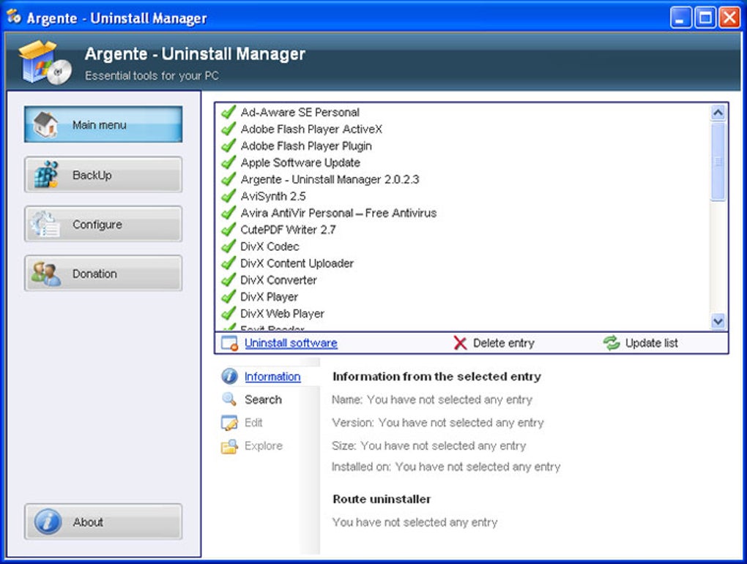Click Update list label
Screen dimensions: 747x564
pos(651,343)
